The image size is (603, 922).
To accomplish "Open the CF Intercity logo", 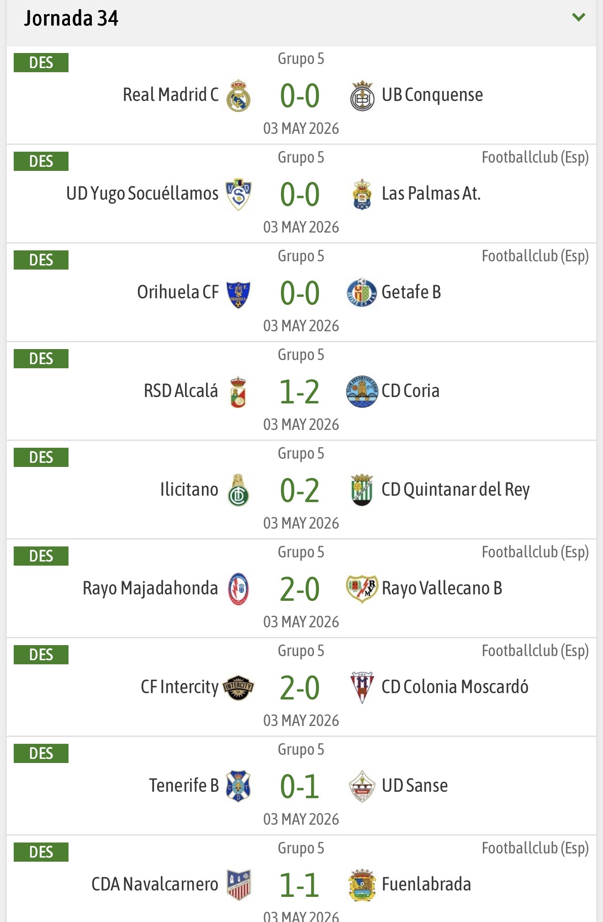I will pos(238,688).
